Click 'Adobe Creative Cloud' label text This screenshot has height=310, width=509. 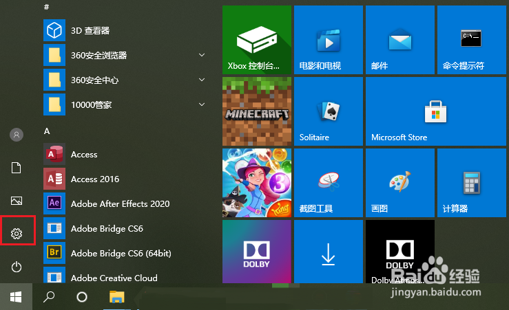[x=114, y=278]
